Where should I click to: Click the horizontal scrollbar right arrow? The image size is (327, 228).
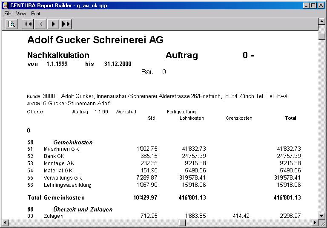(x=316, y=223)
